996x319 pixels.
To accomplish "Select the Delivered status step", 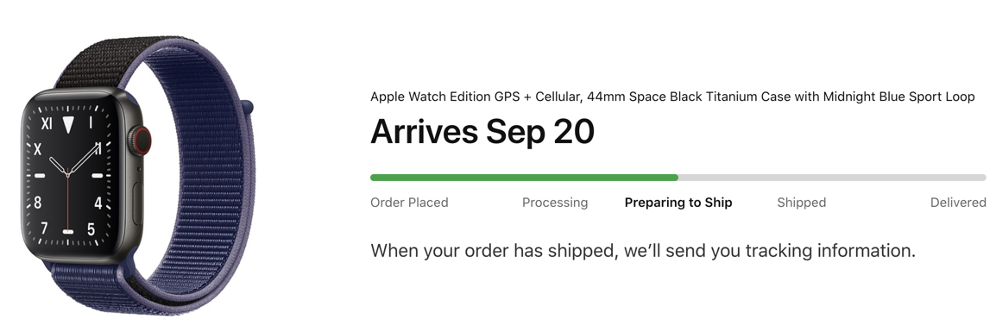I will click(x=958, y=203).
